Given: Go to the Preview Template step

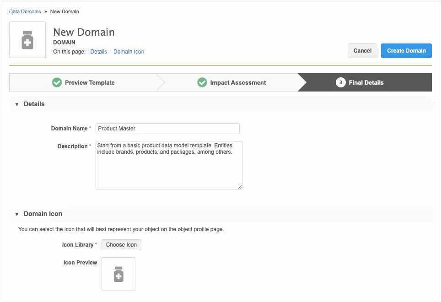Looking at the screenshot, I should [90, 83].
